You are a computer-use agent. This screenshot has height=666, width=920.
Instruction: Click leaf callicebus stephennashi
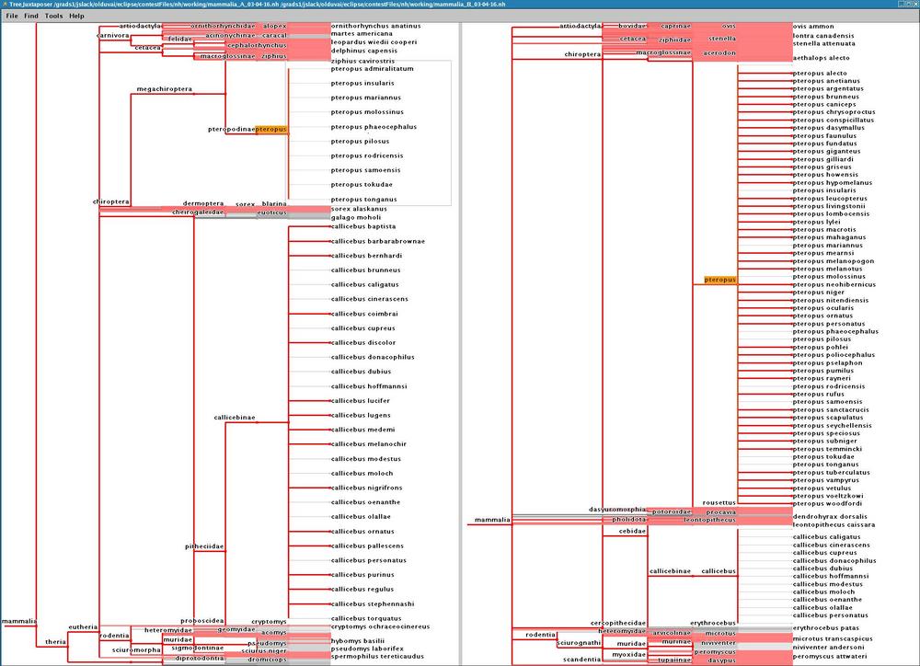(x=373, y=603)
